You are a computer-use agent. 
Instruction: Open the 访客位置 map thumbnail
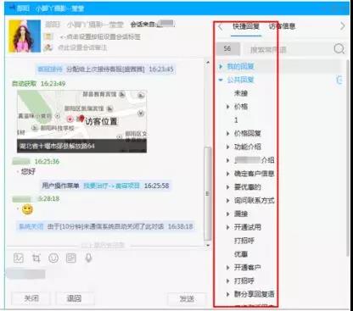(81, 121)
